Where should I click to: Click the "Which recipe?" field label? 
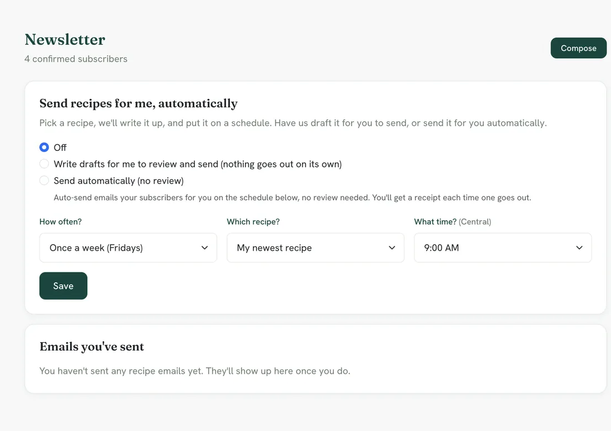[253, 222]
